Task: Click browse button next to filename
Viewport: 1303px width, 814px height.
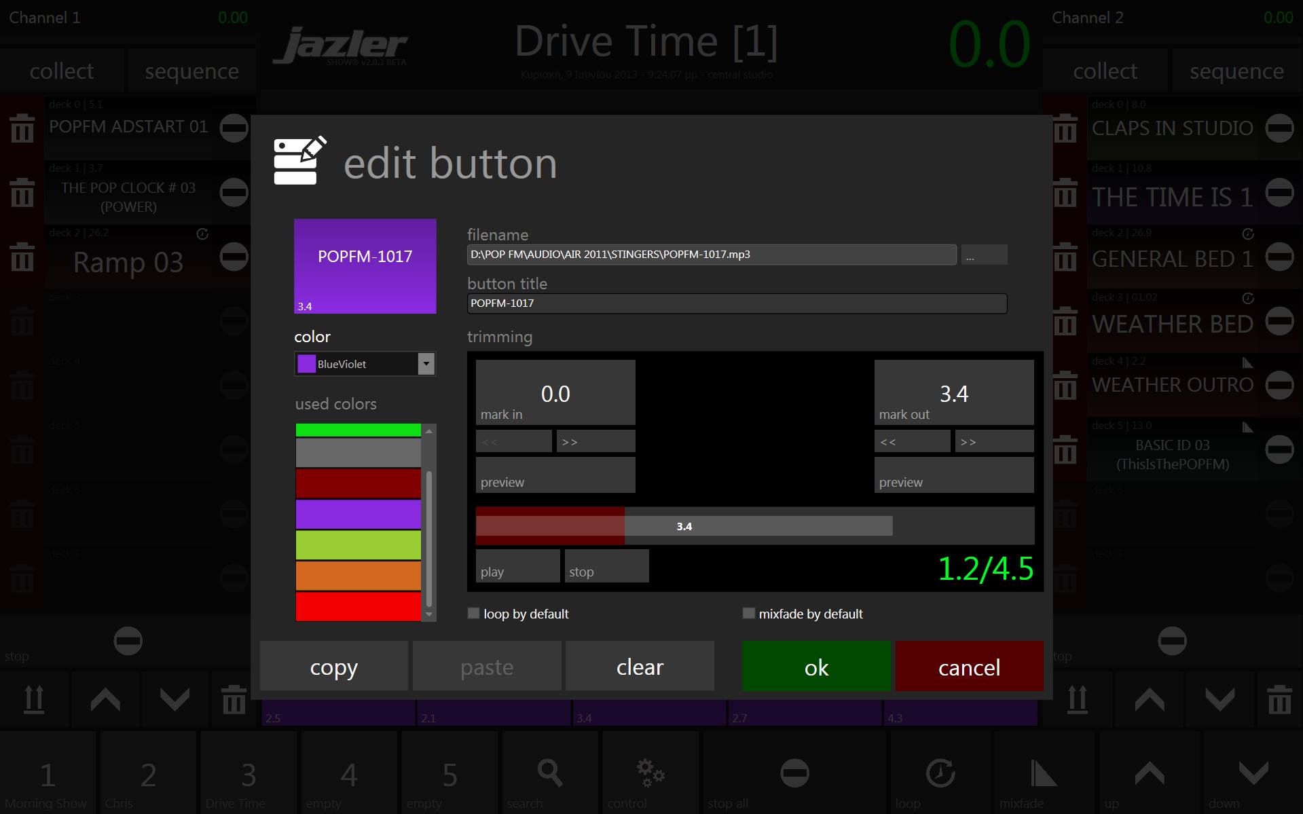Action: pyautogui.click(x=983, y=255)
